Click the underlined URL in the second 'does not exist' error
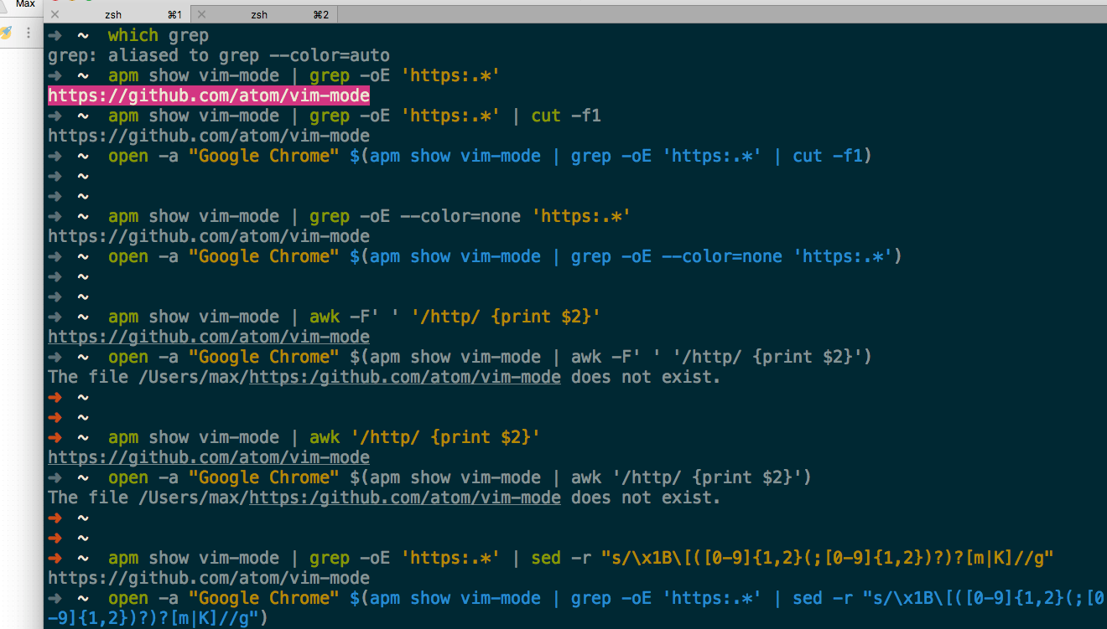Viewport: 1107px width, 629px height. click(405, 498)
